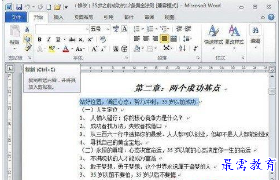The image size is (280, 180).
Task: Expand the undo history dropdown arrow
Action: click(33, 7)
